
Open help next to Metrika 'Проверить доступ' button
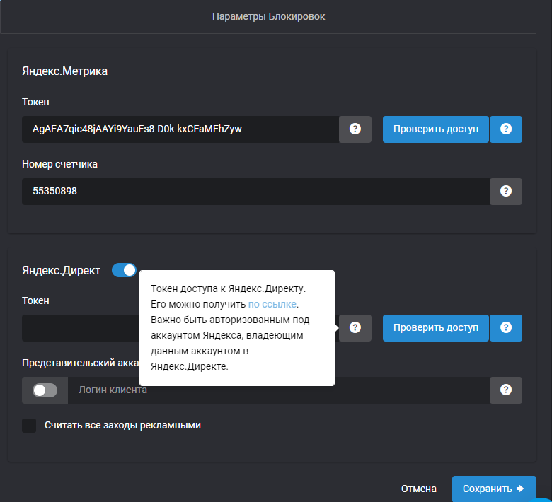(506, 129)
